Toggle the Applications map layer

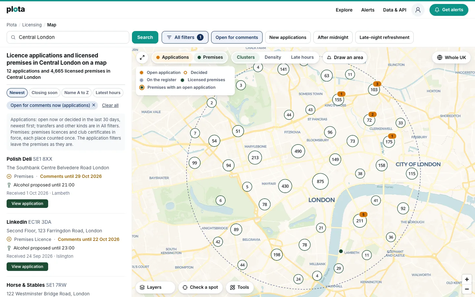click(x=173, y=57)
